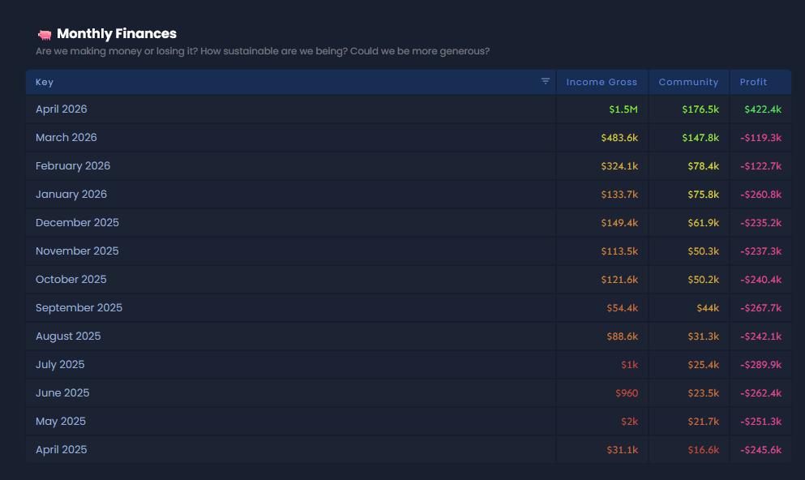The image size is (805, 480).
Task: Open the filter icon in Key header
Action: [546, 81]
